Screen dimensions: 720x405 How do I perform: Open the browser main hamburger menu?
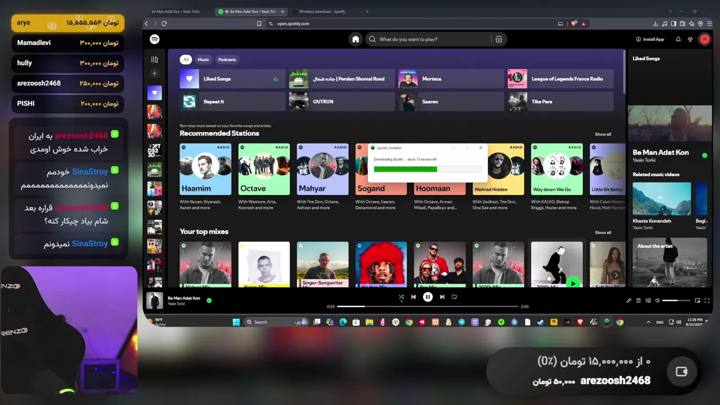coord(709,24)
